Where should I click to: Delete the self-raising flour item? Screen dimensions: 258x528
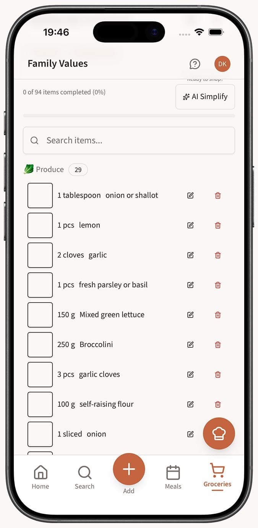point(217,404)
